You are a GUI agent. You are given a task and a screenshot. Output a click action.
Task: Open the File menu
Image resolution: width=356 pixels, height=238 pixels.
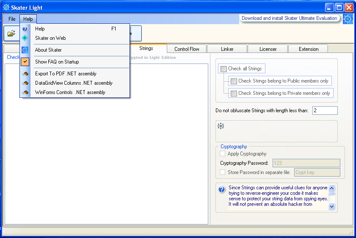click(12, 19)
